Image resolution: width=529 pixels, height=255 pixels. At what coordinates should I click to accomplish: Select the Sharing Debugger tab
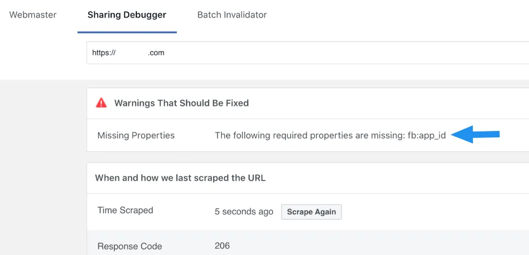(127, 15)
